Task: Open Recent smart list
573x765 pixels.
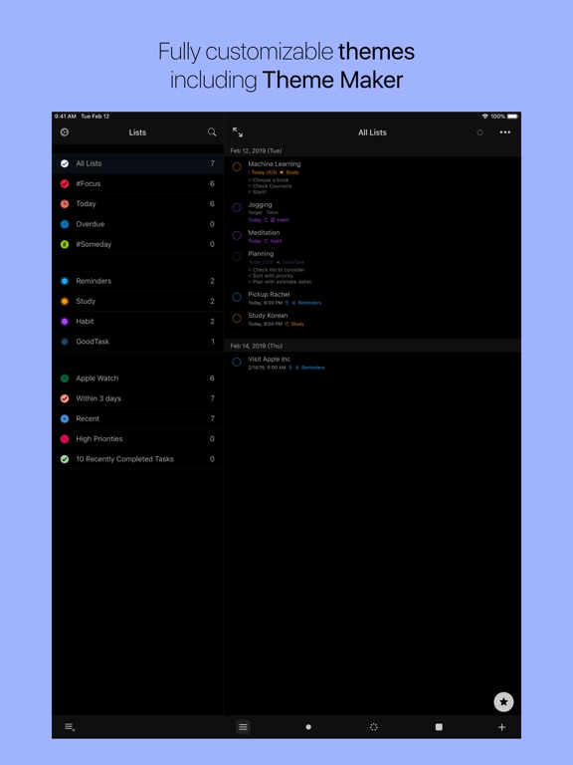Action: pyautogui.click(x=138, y=418)
